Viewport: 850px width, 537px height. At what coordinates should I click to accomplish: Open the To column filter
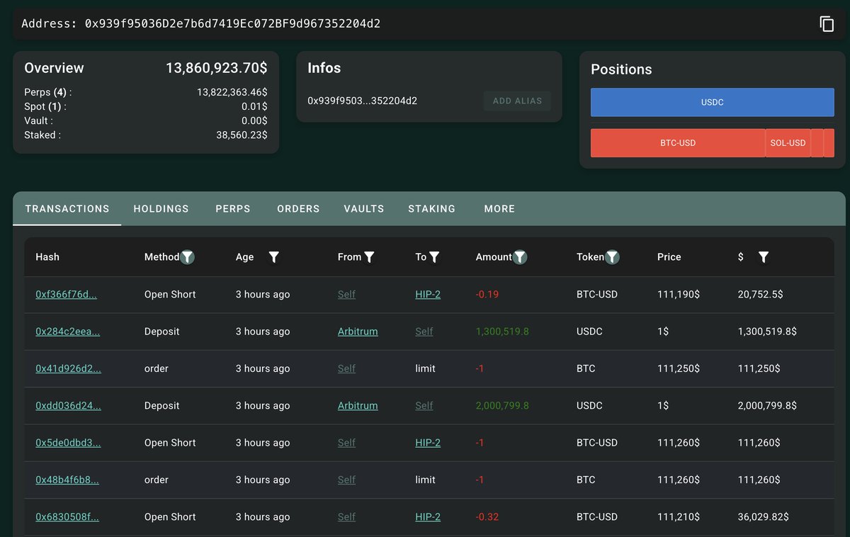pos(434,257)
